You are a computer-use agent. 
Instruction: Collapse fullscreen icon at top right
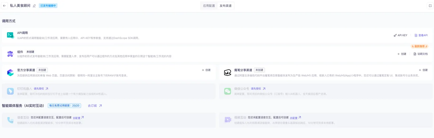(x=430, y=6)
